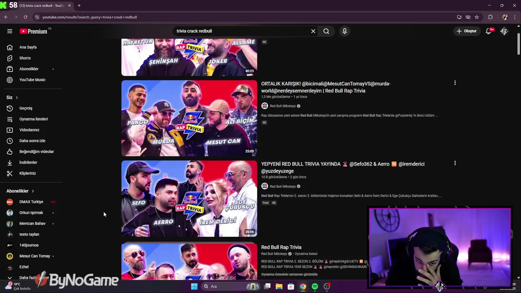This screenshot has height=293, width=521.
Task: Click Oynatma listesinin tamamını görüntüle link
Action: coord(289,274)
